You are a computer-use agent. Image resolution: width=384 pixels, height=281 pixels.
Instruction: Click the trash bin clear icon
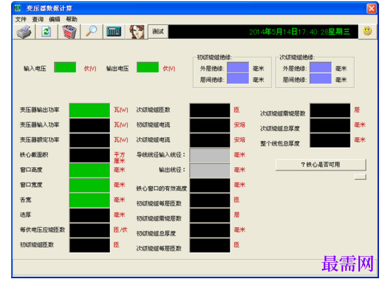[x=69, y=32]
